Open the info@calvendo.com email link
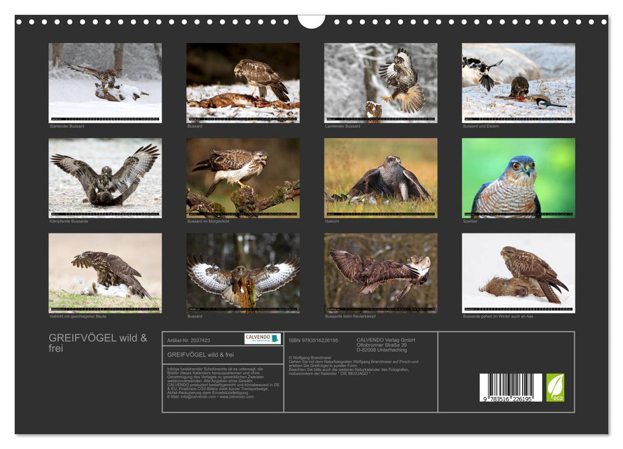Screen dimensions: 623x449 coord(199,396)
